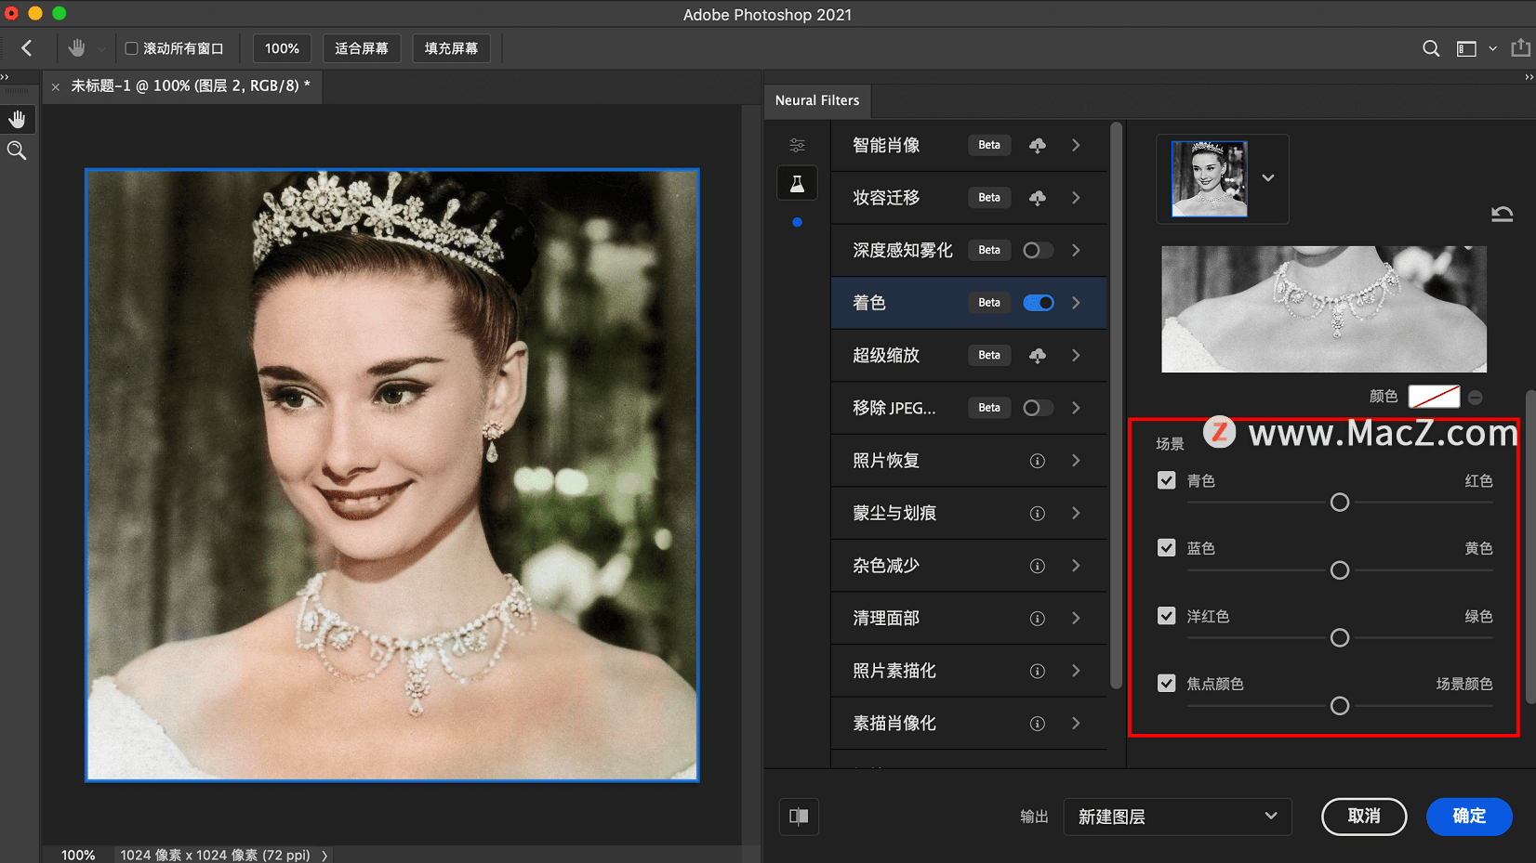Click the filter list scrollbar

[x=1116, y=406]
